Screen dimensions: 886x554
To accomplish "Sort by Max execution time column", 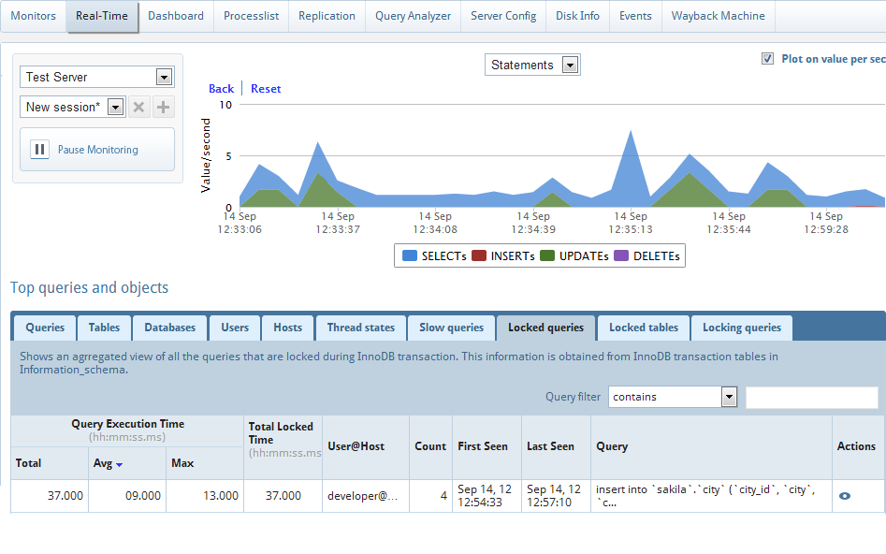I will pos(205,463).
